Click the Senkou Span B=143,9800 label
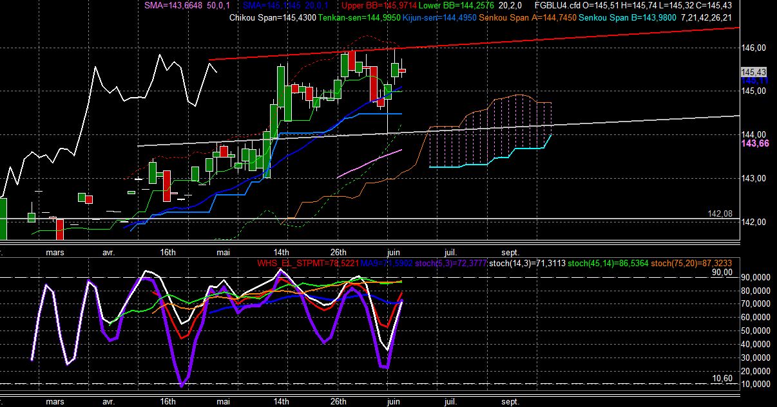This screenshot has height=407, width=777. 628,17
